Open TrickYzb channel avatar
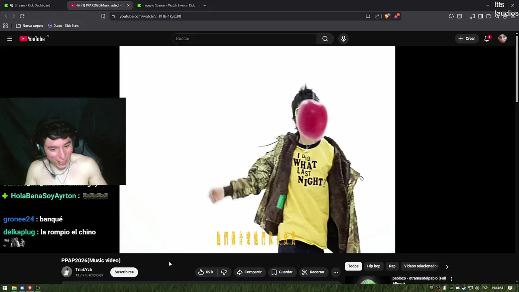The image size is (519, 292). click(x=66, y=272)
